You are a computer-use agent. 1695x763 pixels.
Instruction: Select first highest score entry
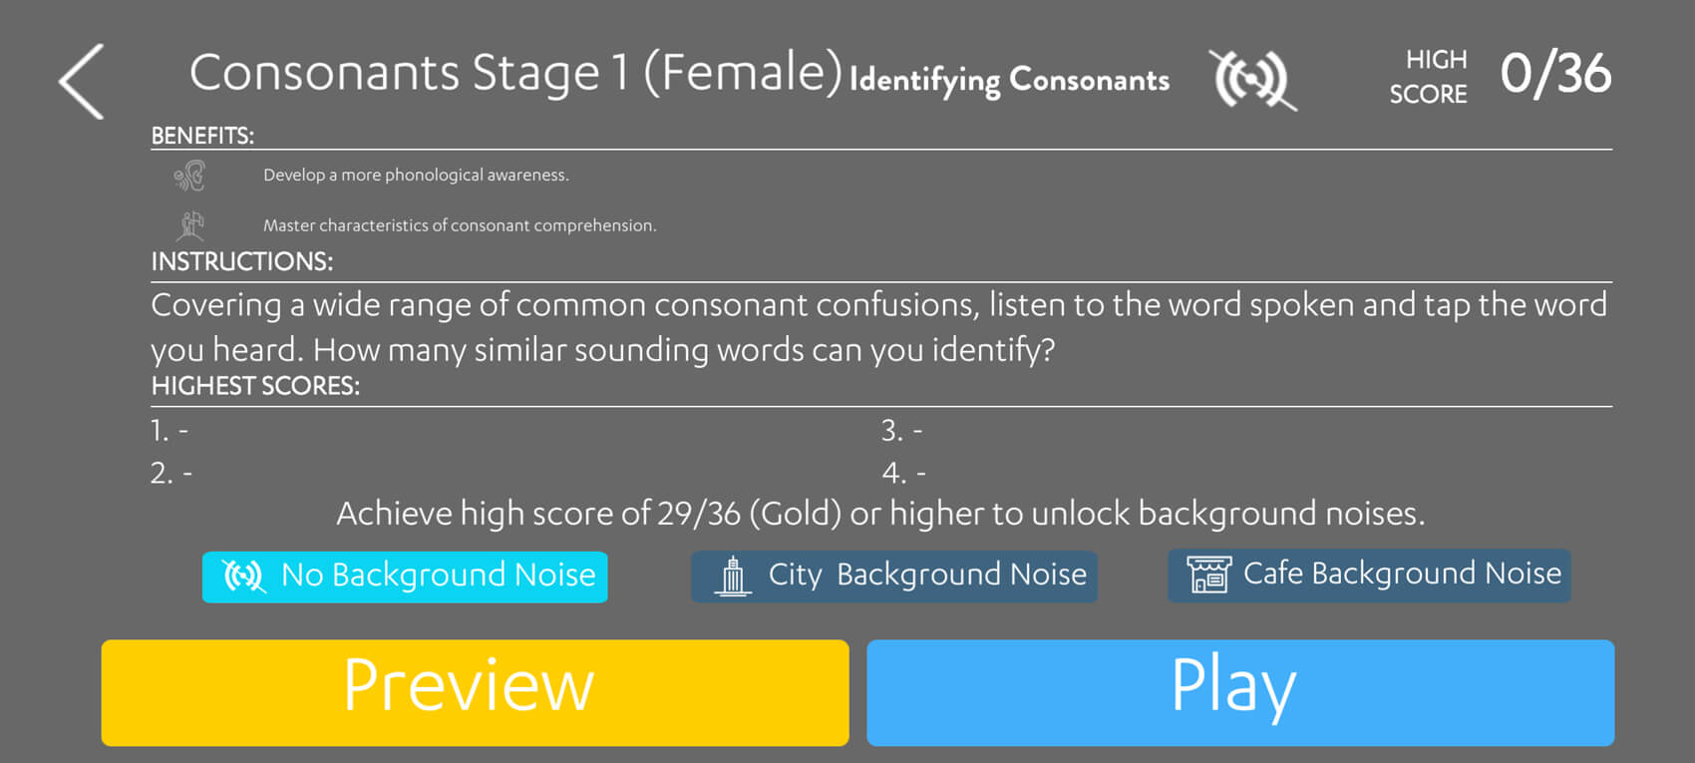pyautogui.click(x=169, y=431)
